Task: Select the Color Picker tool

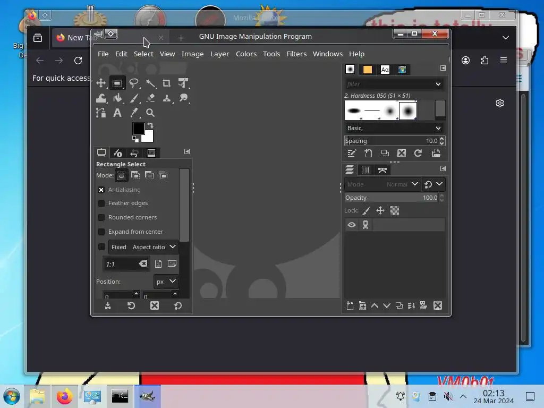Action: point(134,113)
